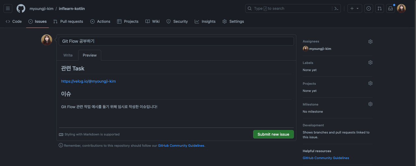416x166 pixels.
Task: Switch to the Insights tab
Action: coord(205,21)
